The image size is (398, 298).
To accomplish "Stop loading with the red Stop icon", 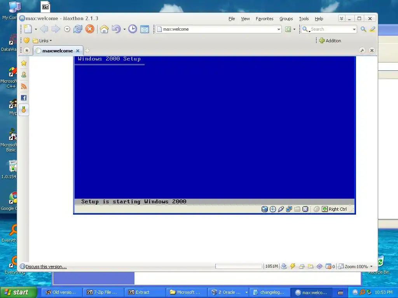I will click(90, 29).
